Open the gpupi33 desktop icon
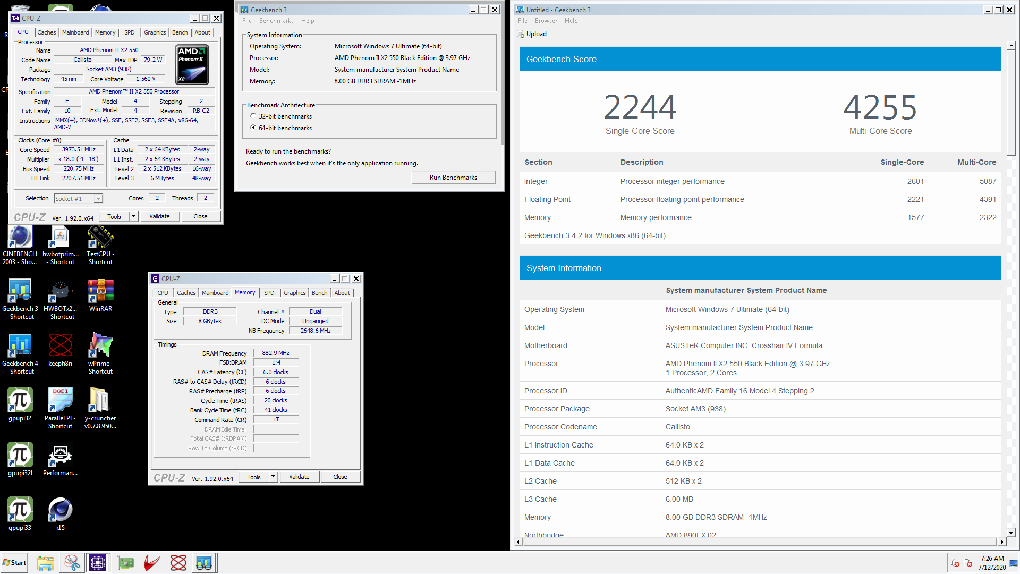Image resolution: width=1020 pixels, height=574 pixels. pos(20,514)
